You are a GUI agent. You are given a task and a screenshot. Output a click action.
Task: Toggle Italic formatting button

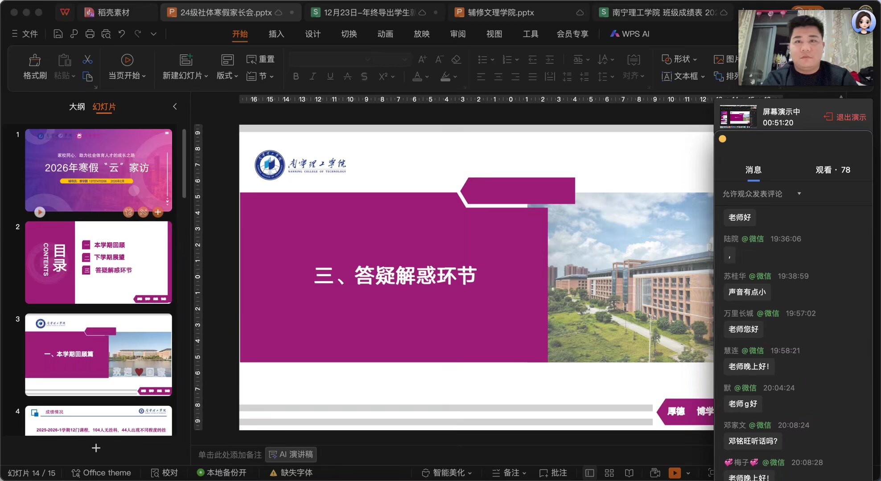[x=313, y=77]
